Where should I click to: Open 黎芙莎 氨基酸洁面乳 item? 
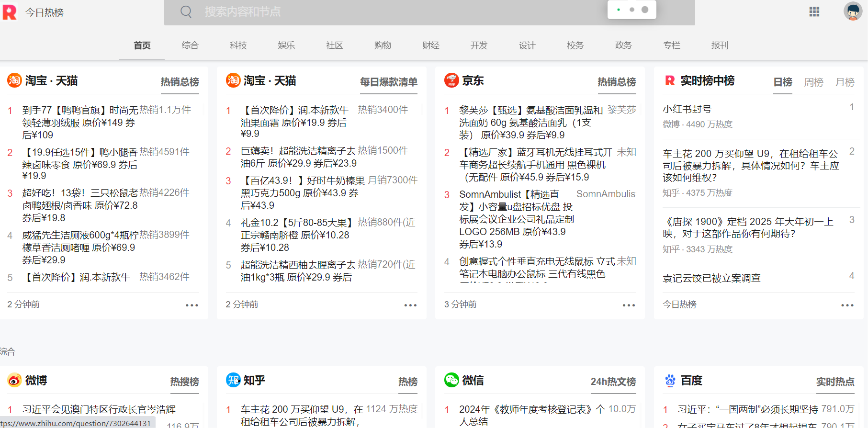pyautogui.click(x=531, y=123)
